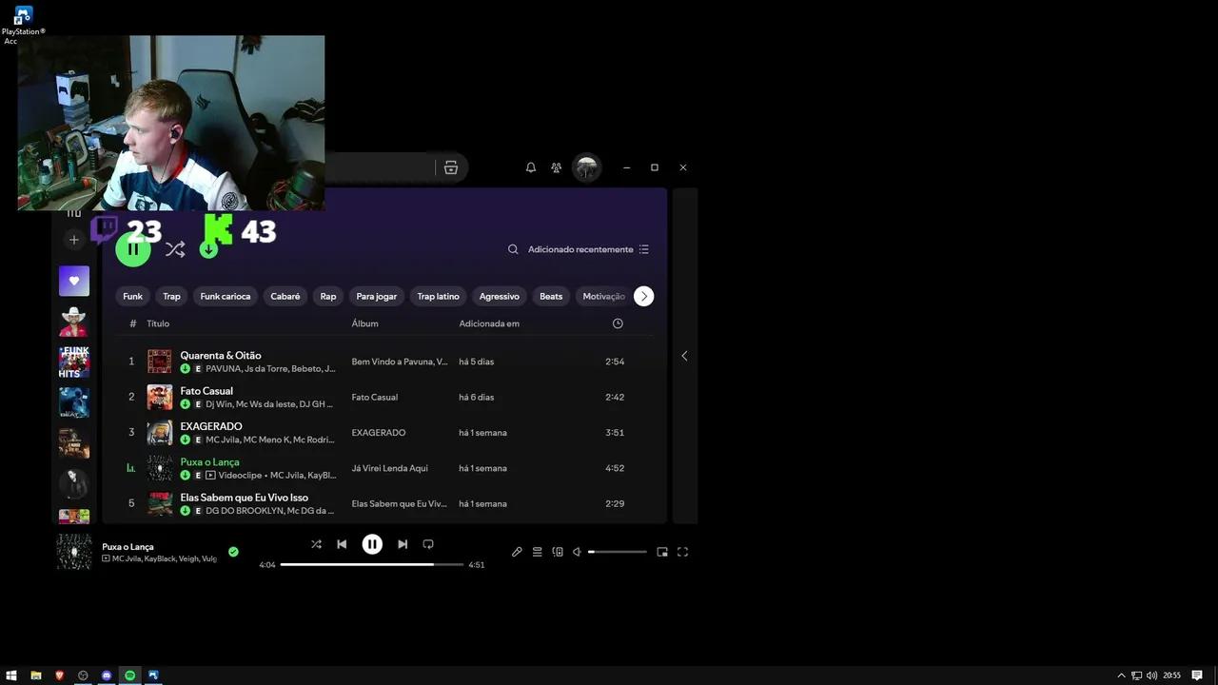Open the friend activity icon

(x=557, y=167)
